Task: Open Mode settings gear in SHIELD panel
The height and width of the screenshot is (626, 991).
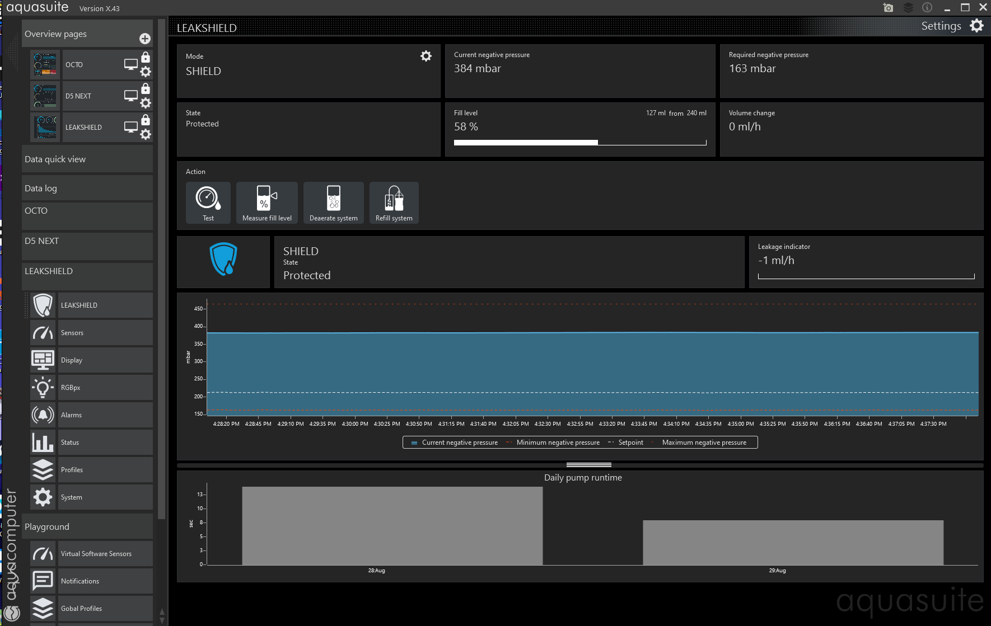Action: pyautogui.click(x=426, y=56)
